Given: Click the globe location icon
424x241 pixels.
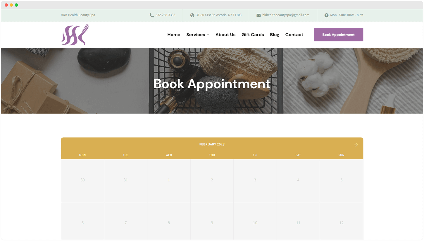Looking at the screenshot, I should (x=192, y=15).
